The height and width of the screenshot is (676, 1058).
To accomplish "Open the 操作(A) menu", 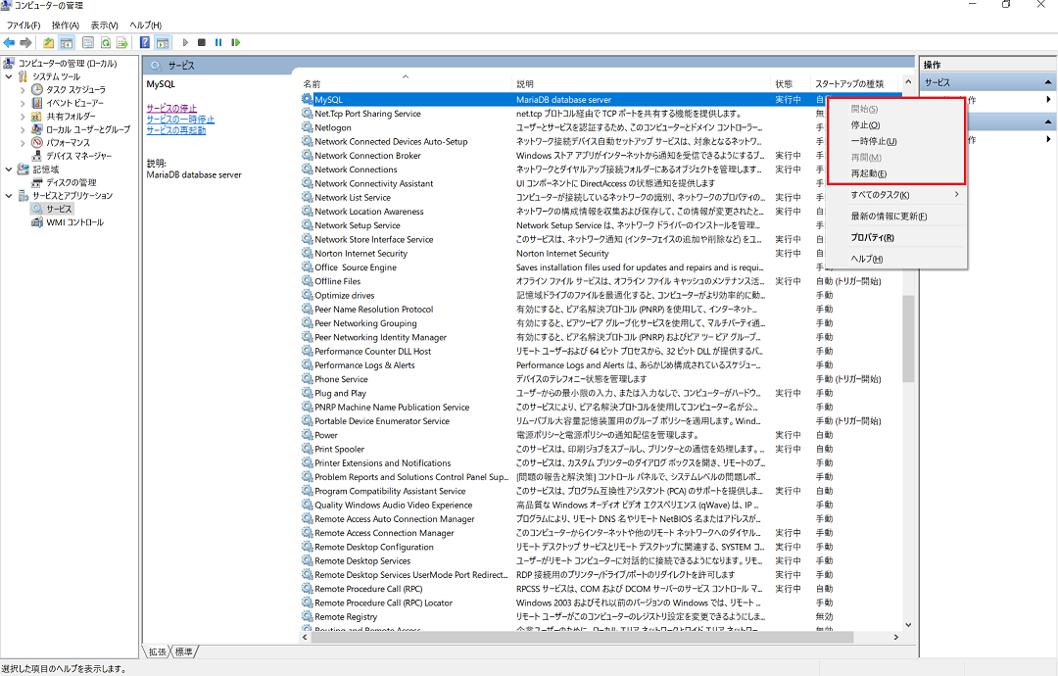I will tap(66, 24).
